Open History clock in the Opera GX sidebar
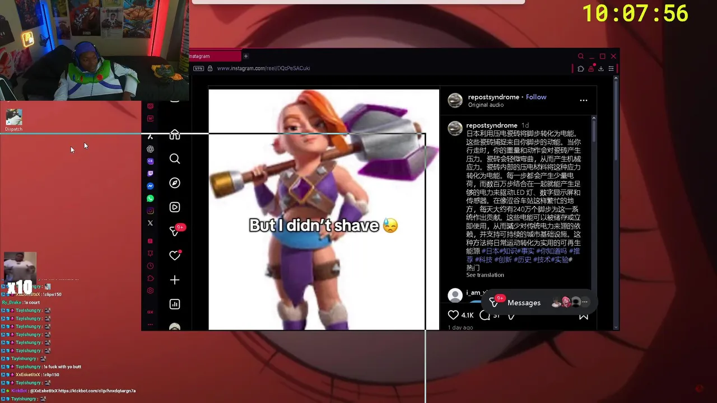717x403 pixels. coord(150,266)
